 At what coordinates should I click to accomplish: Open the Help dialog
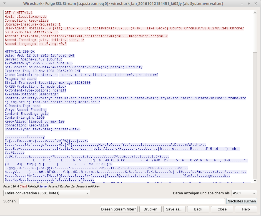246,209
